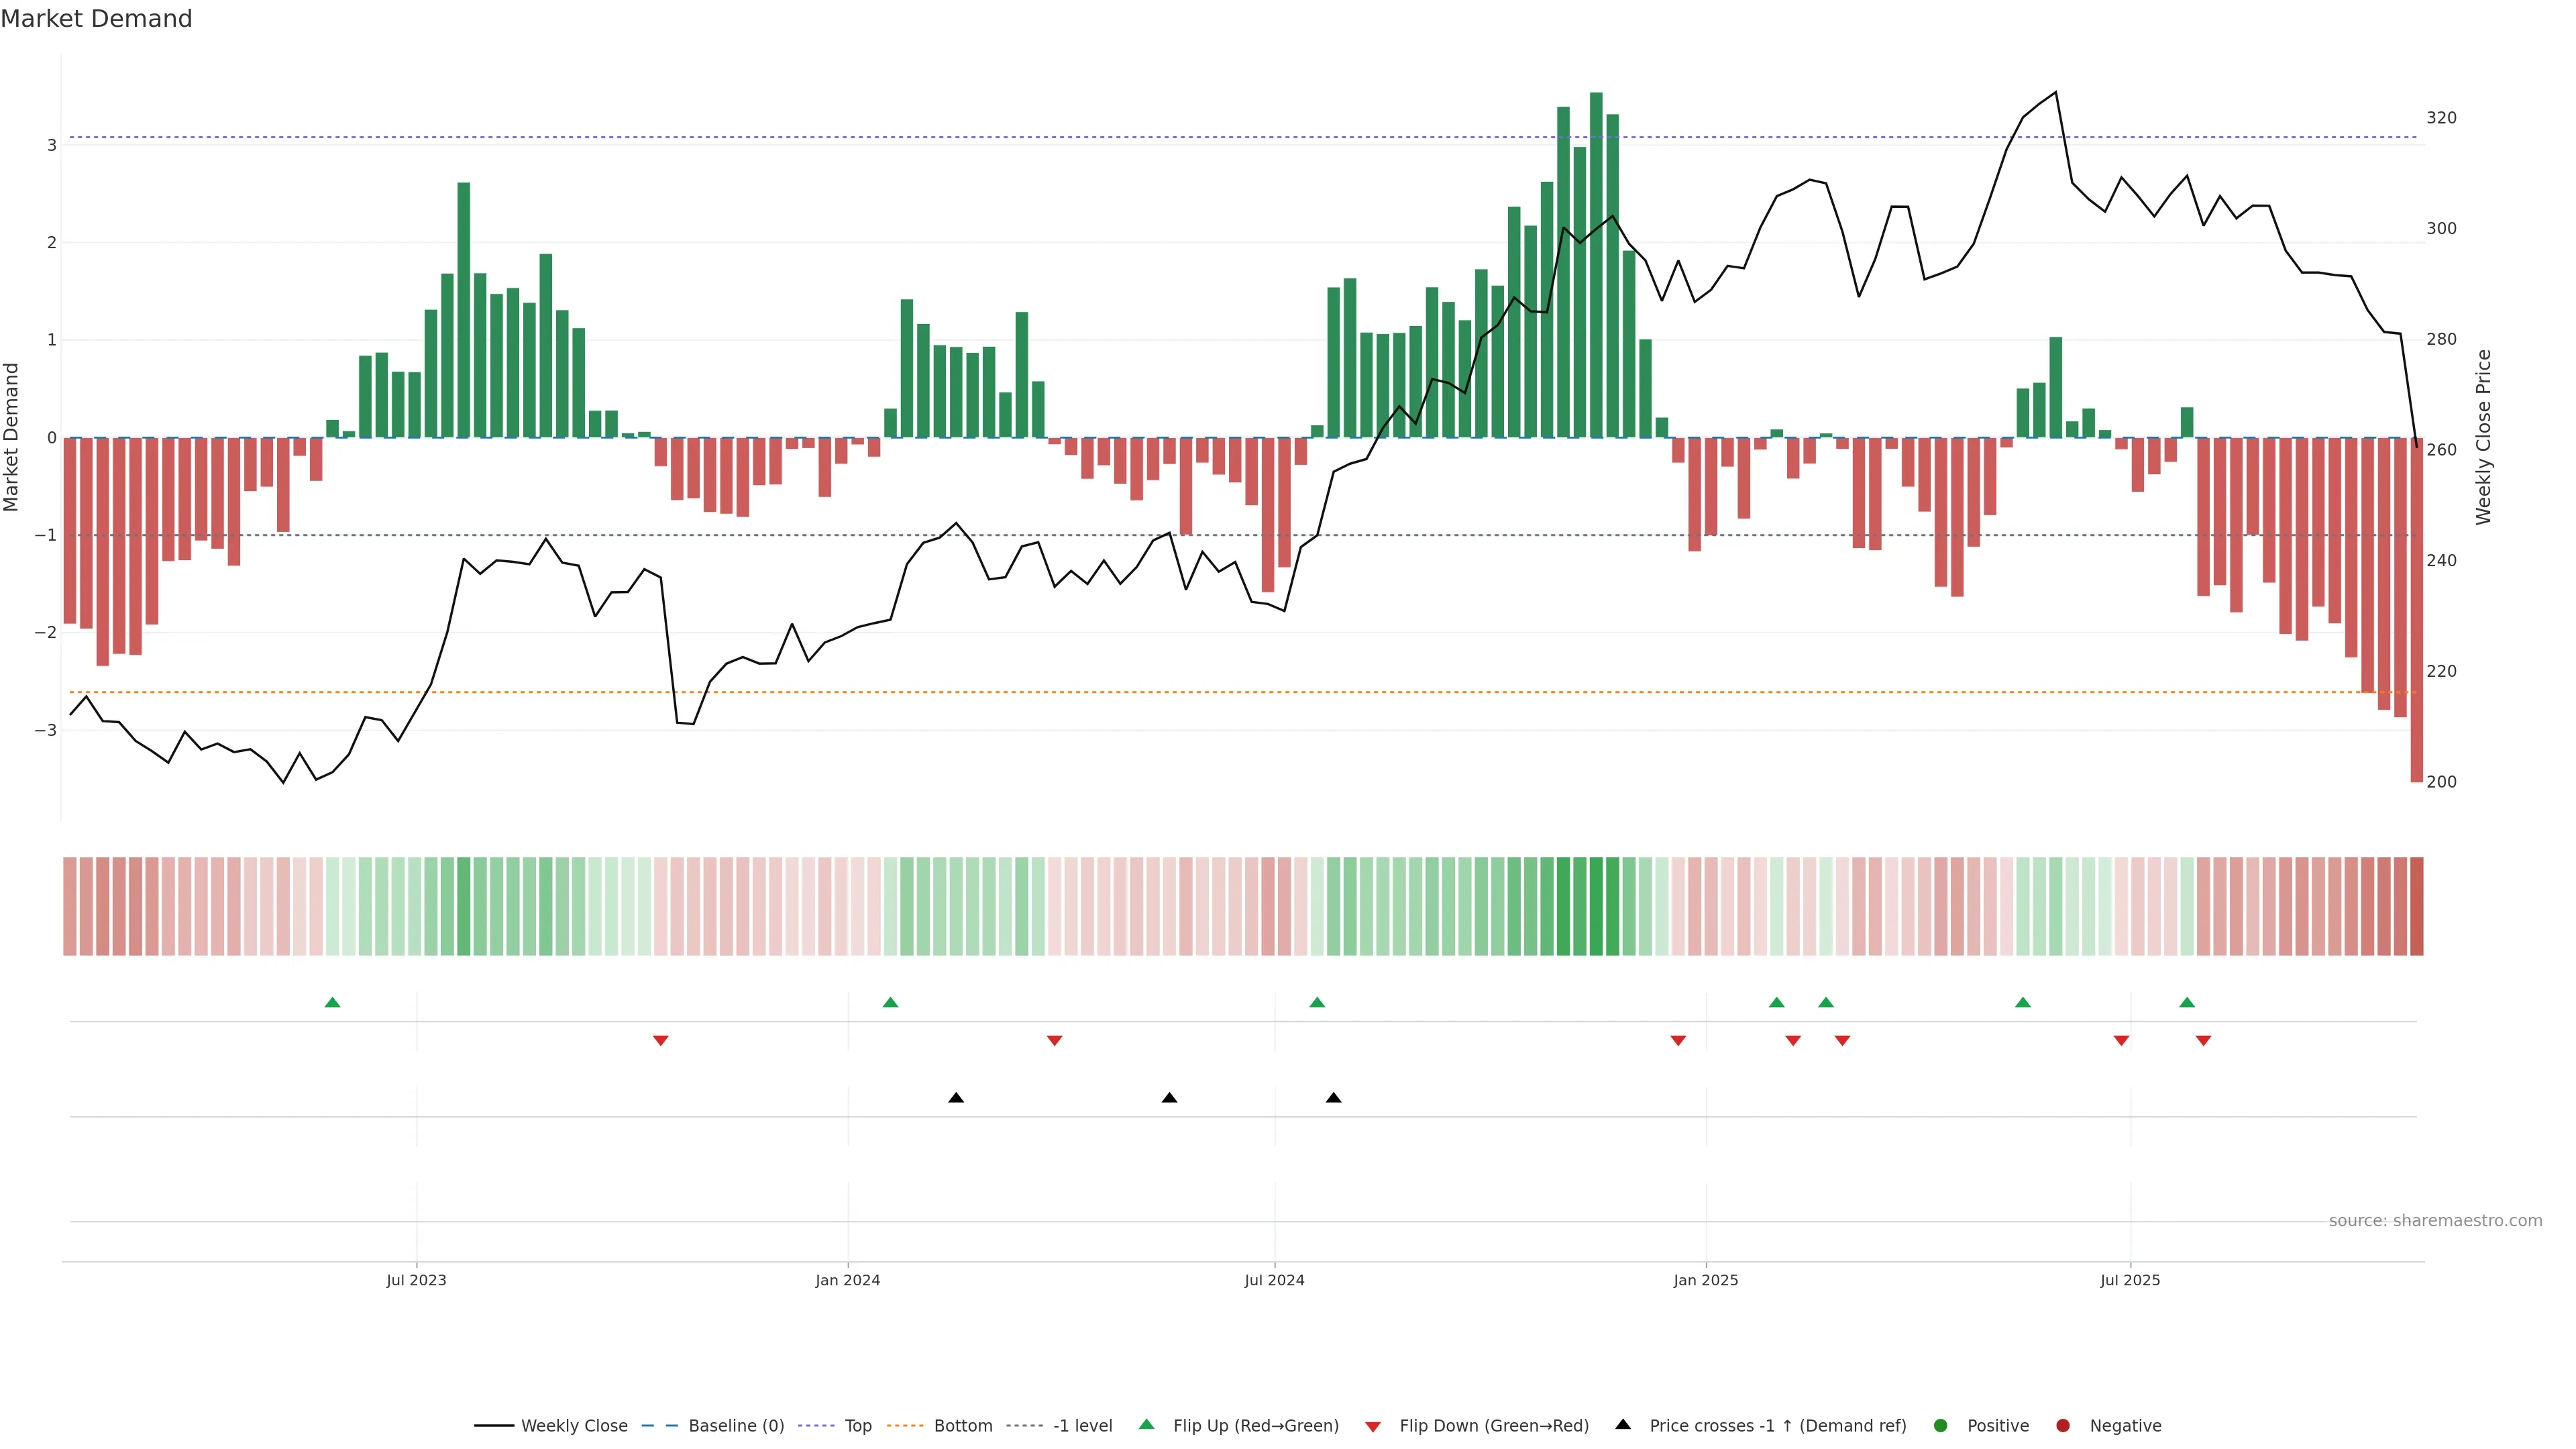This screenshot has width=2576, height=1449.
Task: Click the black price-cross marker near Jul 2024
Action: pyautogui.click(x=1333, y=1098)
